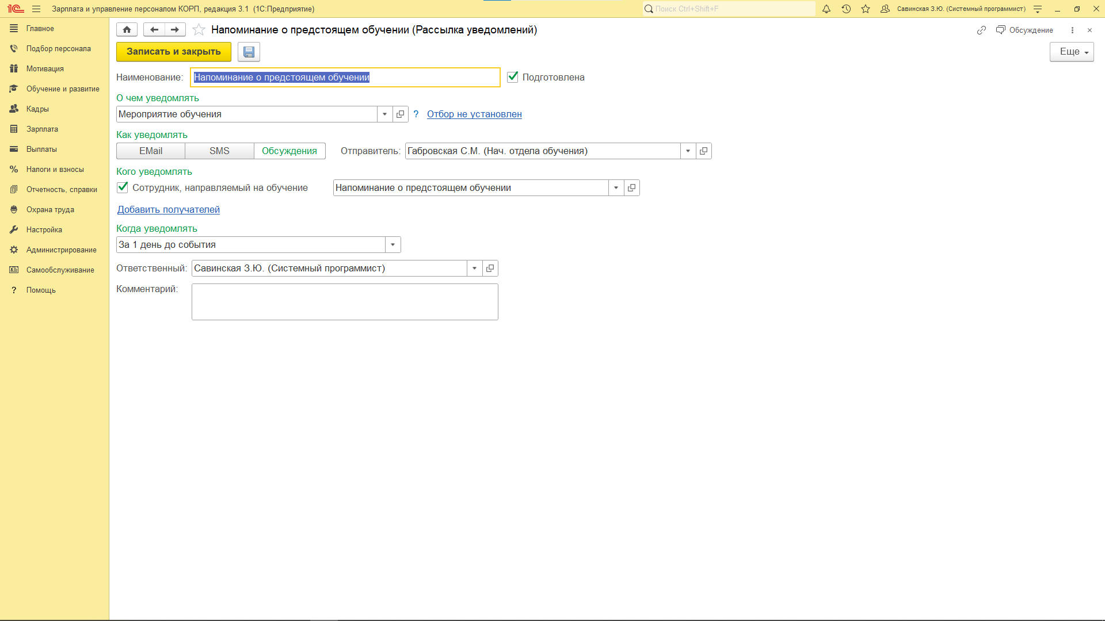Open the Ответственный dropdown arrow
This screenshot has height=621, width=1105.
click(474, 268)
